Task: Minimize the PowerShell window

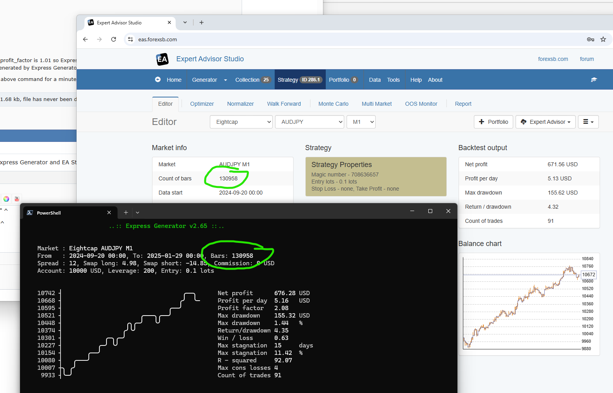Action: pyautogui.click(x=412, y=211)
